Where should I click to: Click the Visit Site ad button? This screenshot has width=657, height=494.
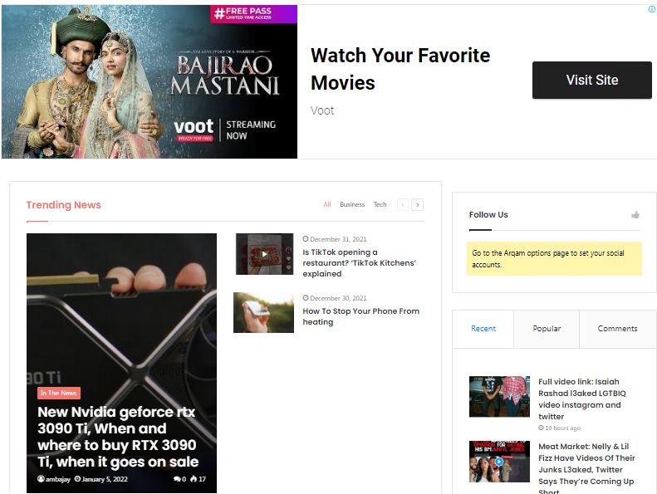(x=591, y=80)
